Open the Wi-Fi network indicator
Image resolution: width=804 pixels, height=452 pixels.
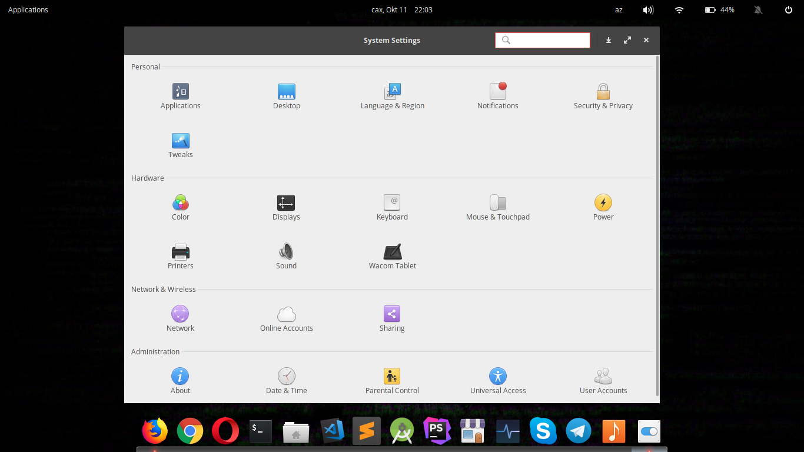(679, 9)
